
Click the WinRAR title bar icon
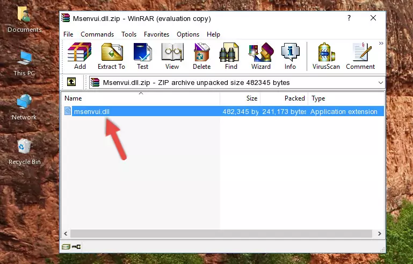66,18
